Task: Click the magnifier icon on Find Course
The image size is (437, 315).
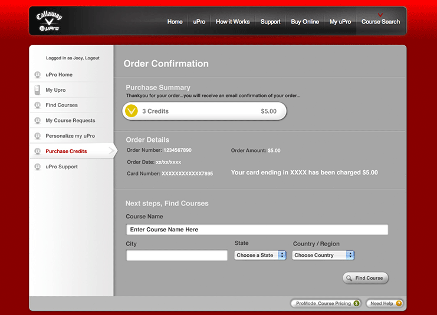Action: 349,278
